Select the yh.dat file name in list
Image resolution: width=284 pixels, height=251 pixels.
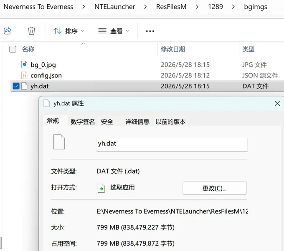[40, 86]
